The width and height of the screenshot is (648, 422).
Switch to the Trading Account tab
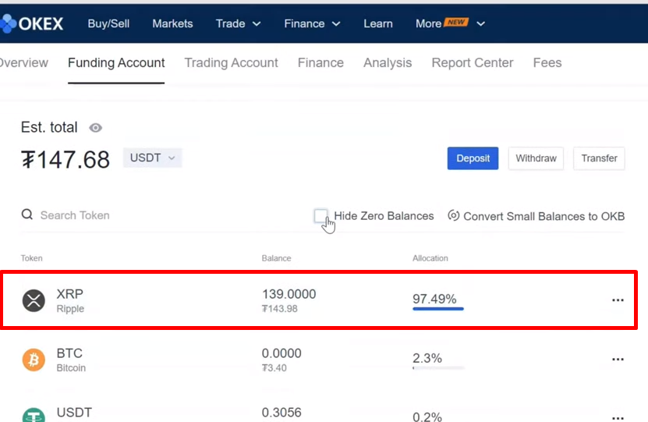pyautogui.click(x=231, y=63)
